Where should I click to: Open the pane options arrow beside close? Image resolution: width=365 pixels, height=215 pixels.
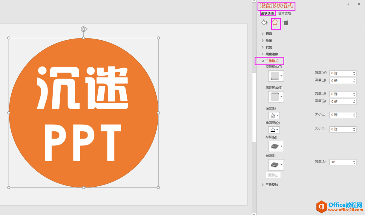[x=348, y=4]
